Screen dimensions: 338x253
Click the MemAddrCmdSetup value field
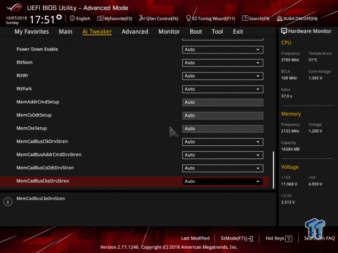pyautogui.click(x=222, y=102)
